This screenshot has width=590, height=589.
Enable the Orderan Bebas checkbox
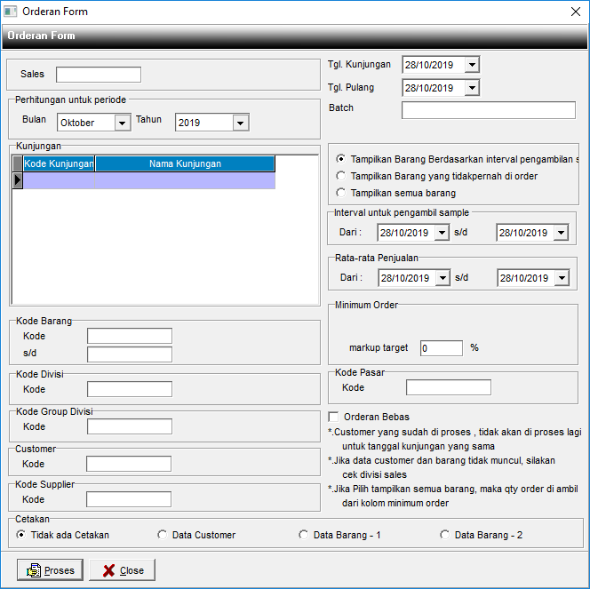pyautogui.click(x=334, y=417)
